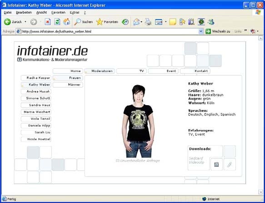Select the Männer category
The width and height of the screenshot is (265, 203).
pos(68,85)
